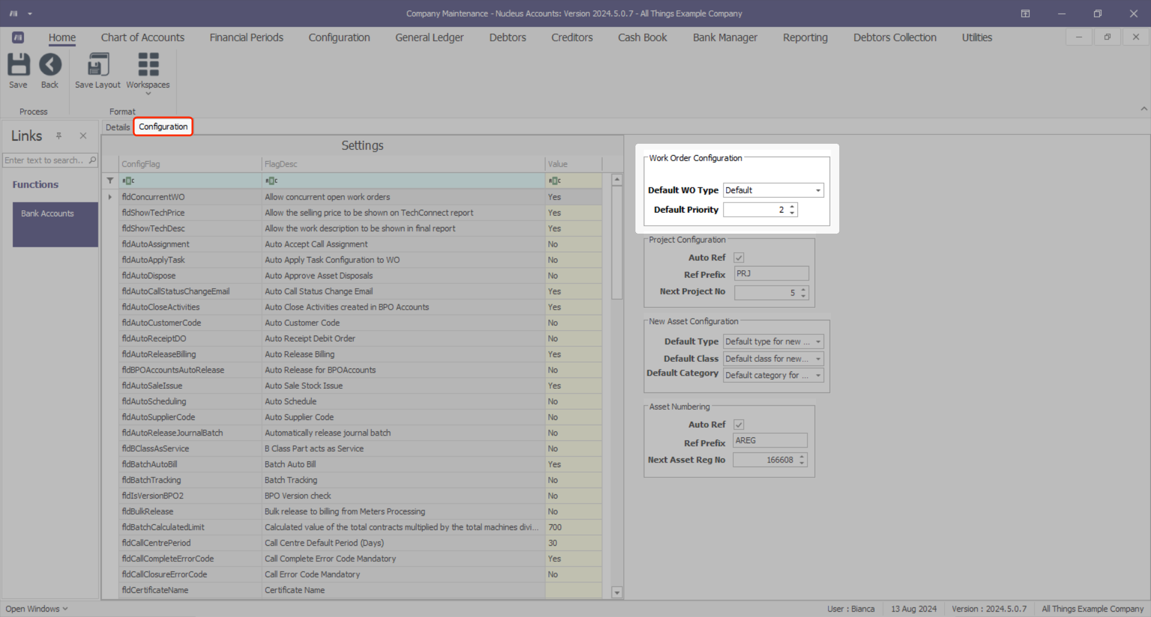This screenshot has width=1151, height=617.
Task: Click ribbon display options icon in title bar
Action: [x=1025, y=13]
